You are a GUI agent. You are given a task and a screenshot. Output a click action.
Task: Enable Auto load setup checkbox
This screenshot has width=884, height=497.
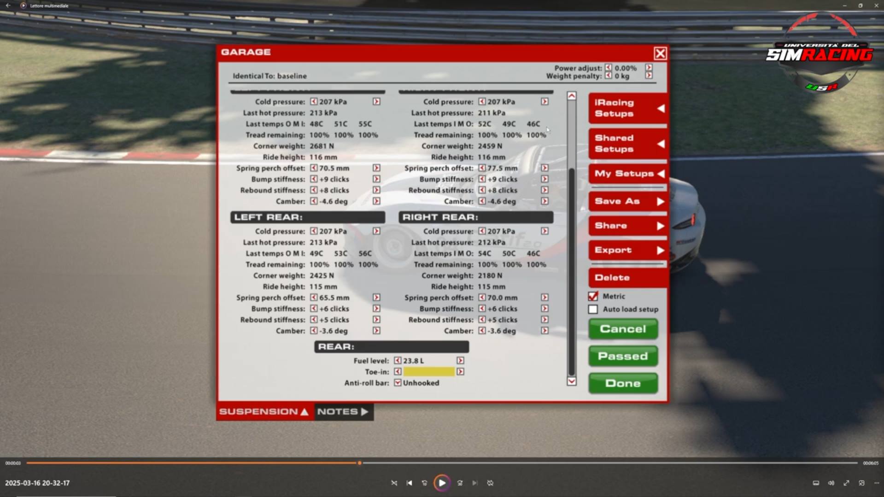click(593, 310)
